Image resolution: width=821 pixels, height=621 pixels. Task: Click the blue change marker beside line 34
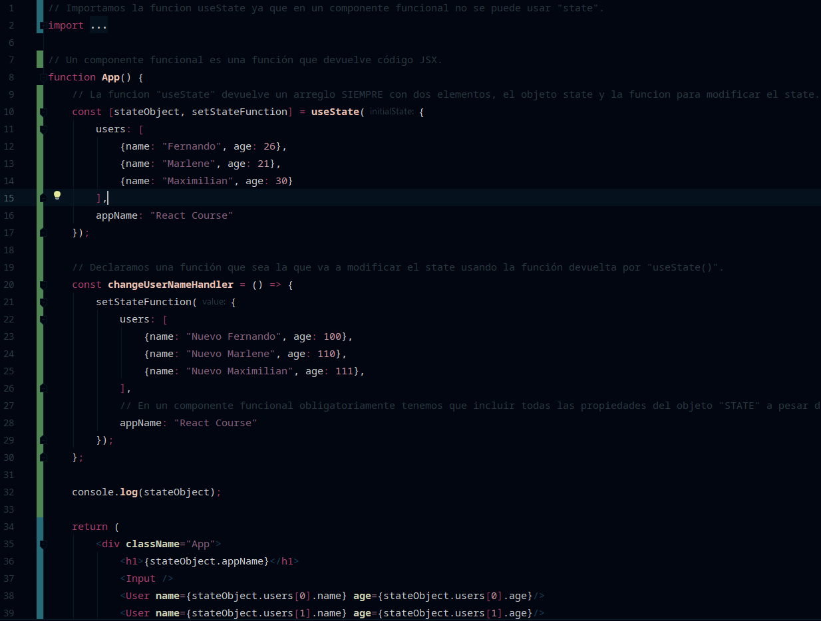(x=40, y=527)
